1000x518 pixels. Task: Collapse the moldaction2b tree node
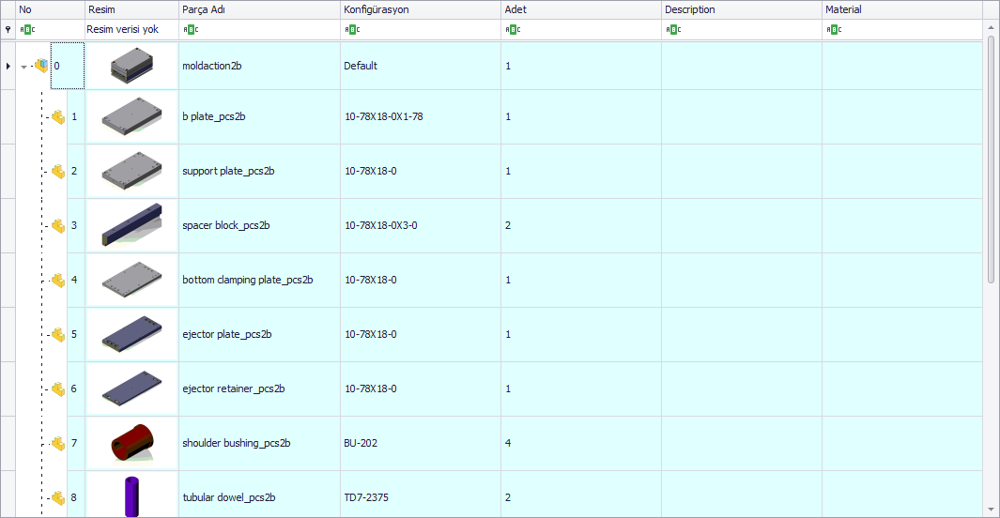click(x=23, y=67)
